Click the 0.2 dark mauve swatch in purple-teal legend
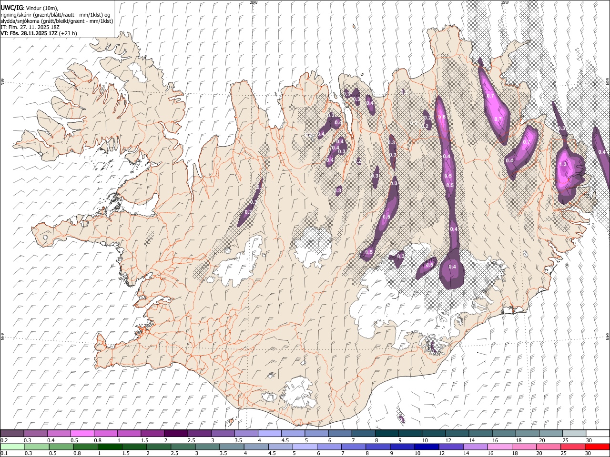This screenshot has height=457, width=610. click(12, 433)
